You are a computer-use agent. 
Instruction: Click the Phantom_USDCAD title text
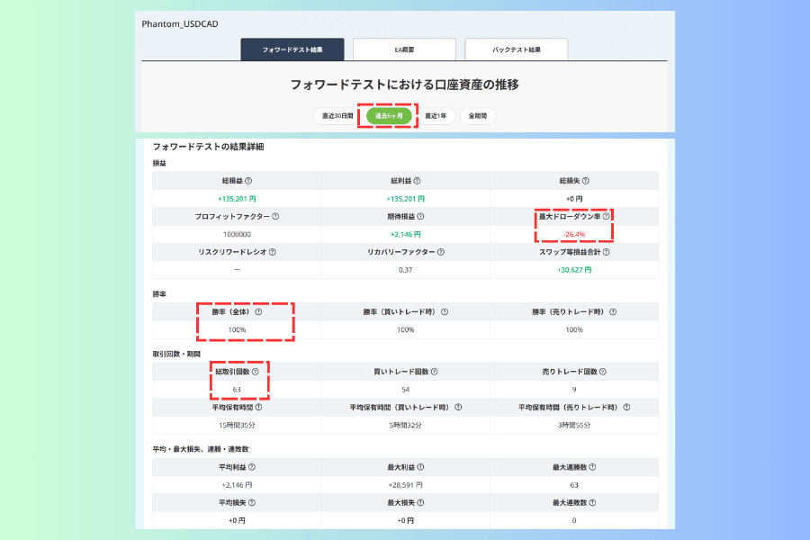pyautogui.click(x=180, y=23)
